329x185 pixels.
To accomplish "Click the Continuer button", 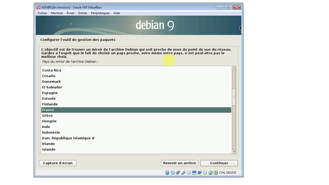I will pos(219,163).
